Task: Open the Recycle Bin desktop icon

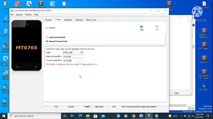Action: (x=5, y=32)
